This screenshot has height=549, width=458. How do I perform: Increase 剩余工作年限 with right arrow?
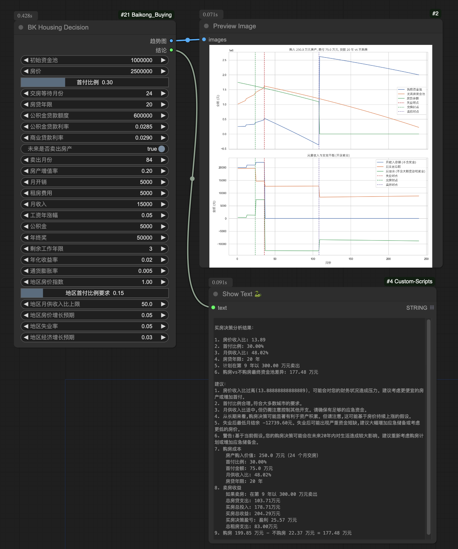point(163,249)
